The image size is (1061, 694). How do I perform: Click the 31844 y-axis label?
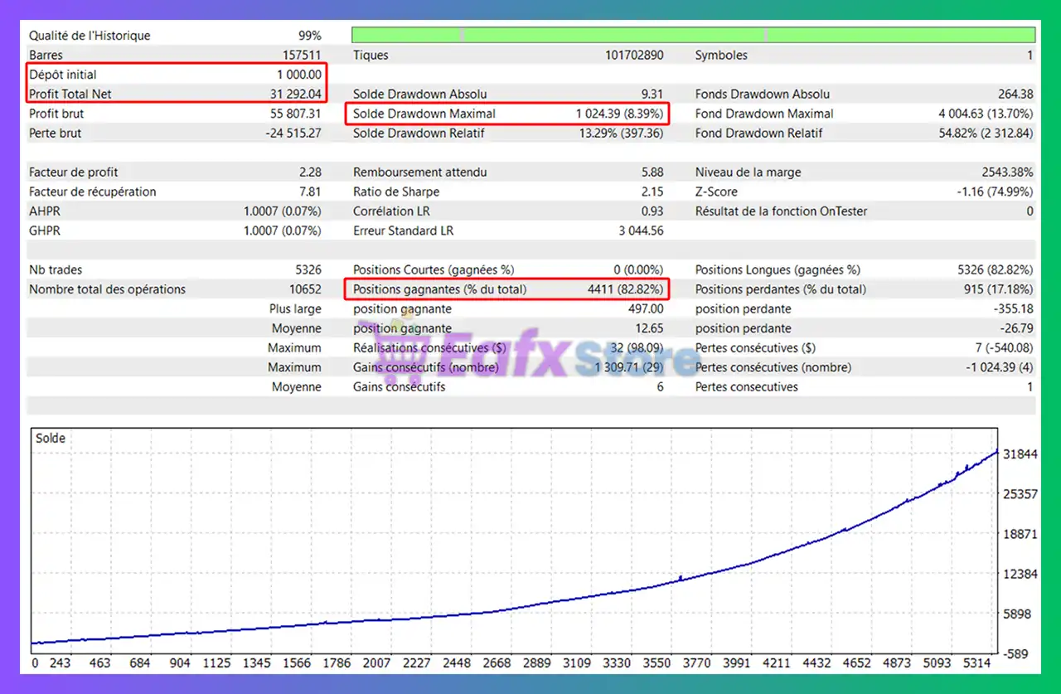pos(1021,454)
